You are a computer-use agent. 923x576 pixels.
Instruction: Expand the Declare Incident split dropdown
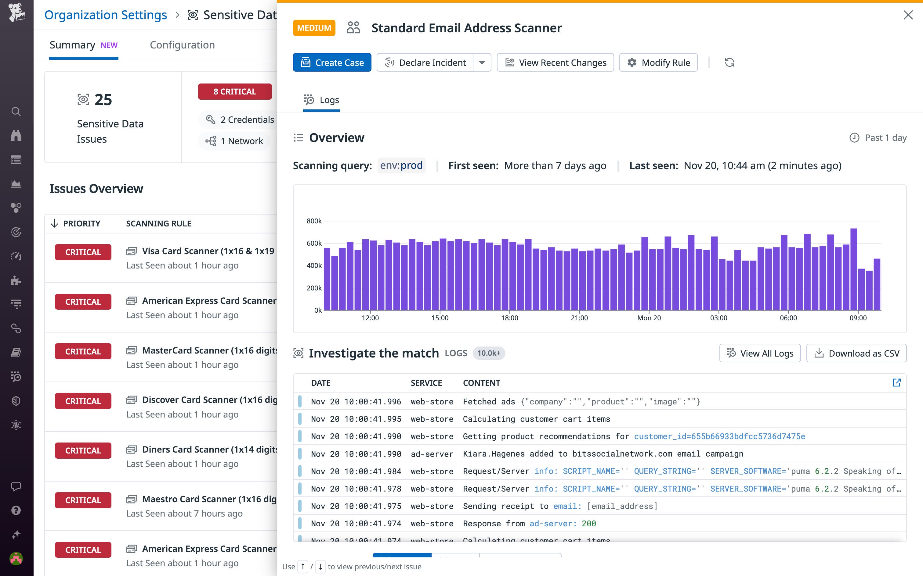483,62
